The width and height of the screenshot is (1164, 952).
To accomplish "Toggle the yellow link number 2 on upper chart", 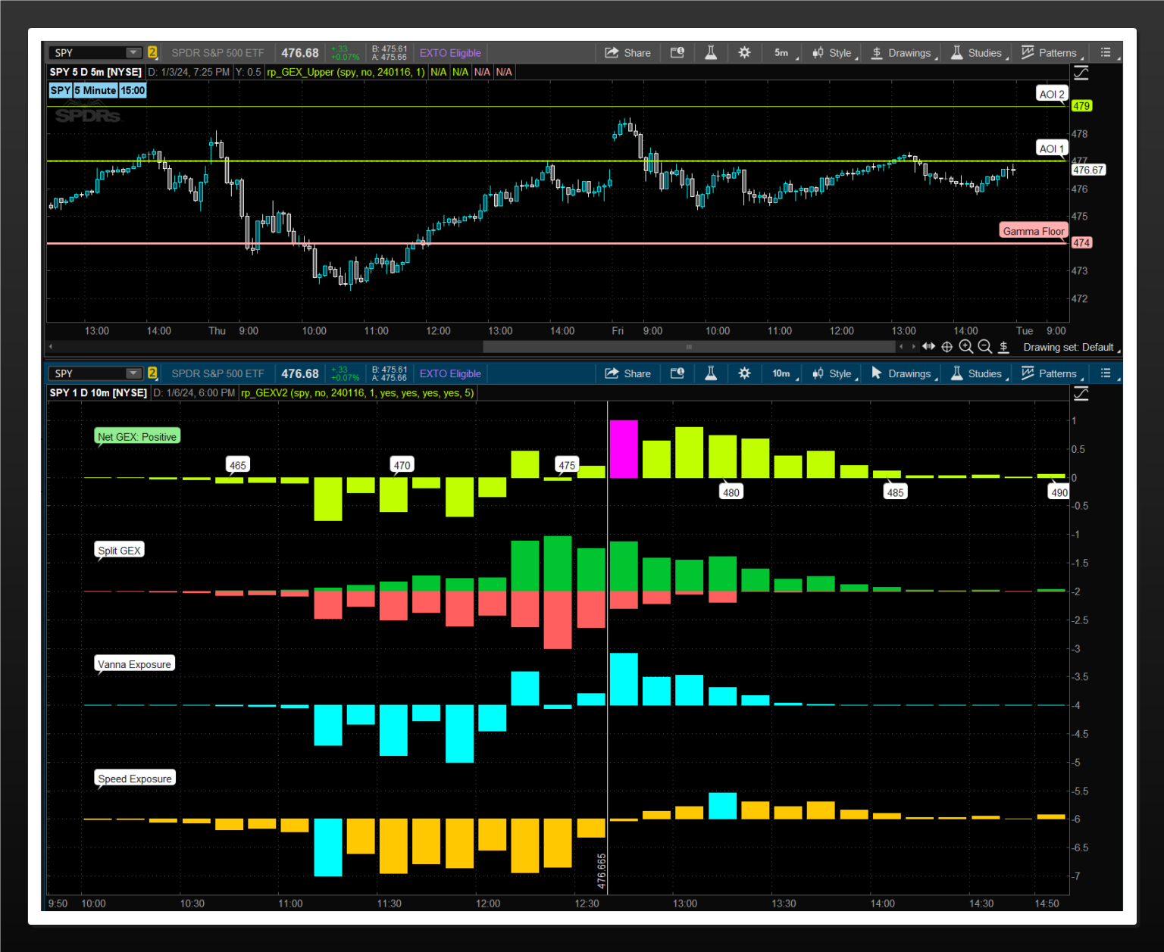I will point(152,52).
